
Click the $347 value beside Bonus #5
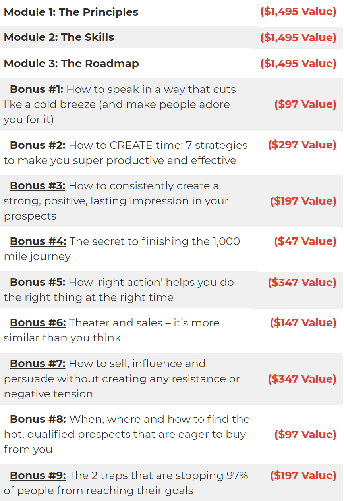tap(302, 282)
